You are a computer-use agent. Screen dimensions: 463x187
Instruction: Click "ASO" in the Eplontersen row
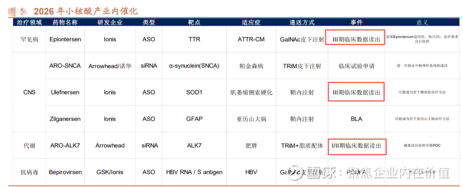pyautogui.click(x=148, y=39)
